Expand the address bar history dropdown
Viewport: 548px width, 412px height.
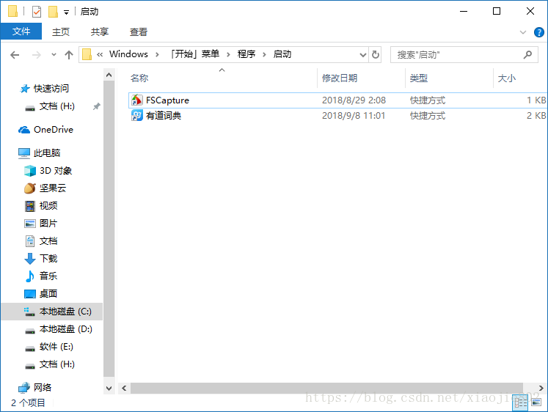pyautogui.click(x=362, y=54)
